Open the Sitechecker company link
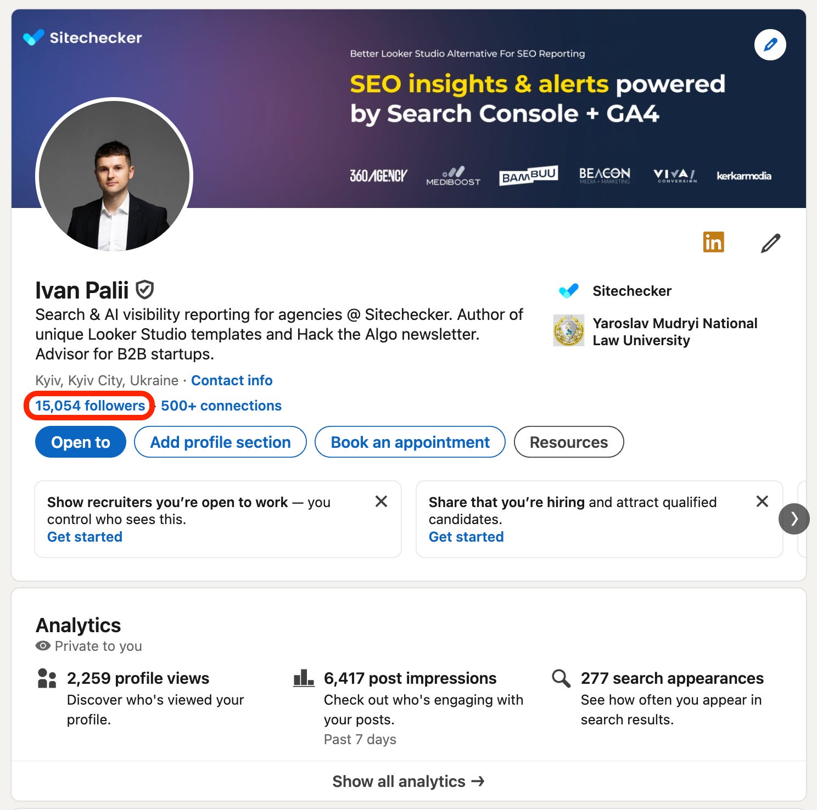This screenshot has width=817, height=810. [632, 291]
